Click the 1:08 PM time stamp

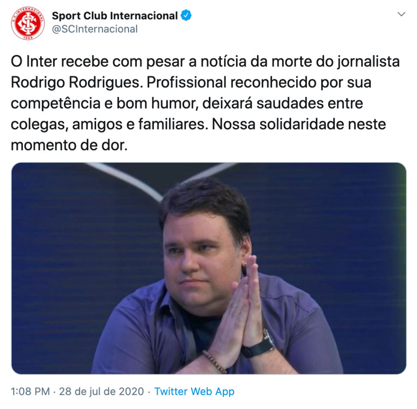tap(30, 392)
